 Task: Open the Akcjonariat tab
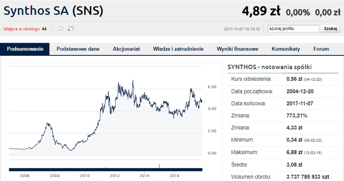126,49
